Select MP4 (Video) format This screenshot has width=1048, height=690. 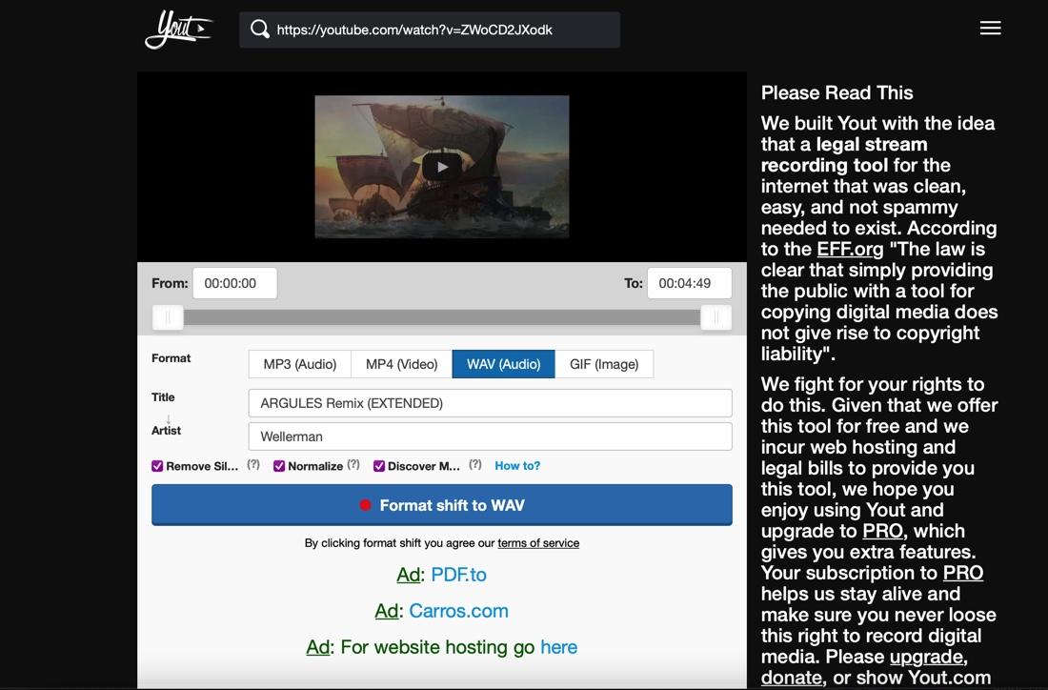click(402, 364)
